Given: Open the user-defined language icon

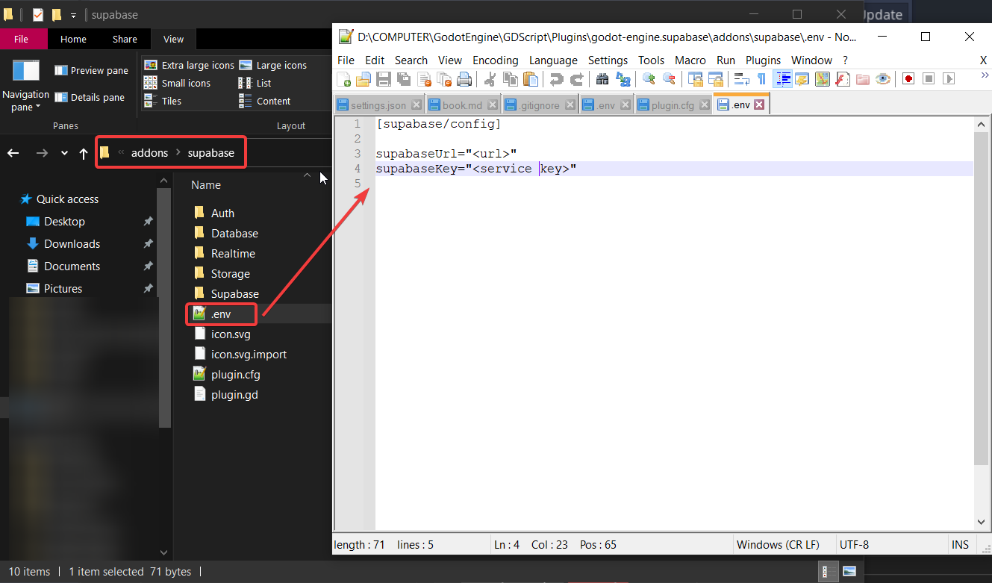Looking at the screenshot, I should pyautogui.click(x=802, y=78).
